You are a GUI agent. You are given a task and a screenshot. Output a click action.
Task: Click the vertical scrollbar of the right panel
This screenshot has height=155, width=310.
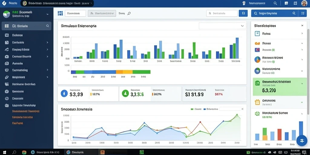(308, 71)
